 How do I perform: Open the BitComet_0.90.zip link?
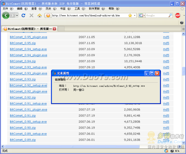click(x=23, y=128)
